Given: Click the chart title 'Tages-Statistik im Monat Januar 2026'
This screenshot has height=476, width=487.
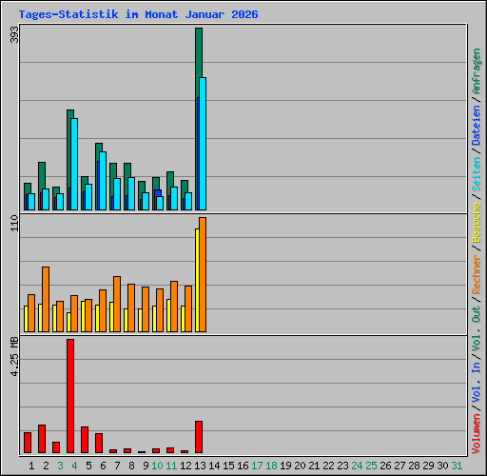Looking at the screenshot, I should (138, 14).
